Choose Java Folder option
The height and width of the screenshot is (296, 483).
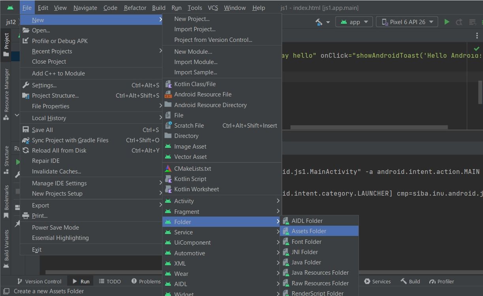coord(319,262)
